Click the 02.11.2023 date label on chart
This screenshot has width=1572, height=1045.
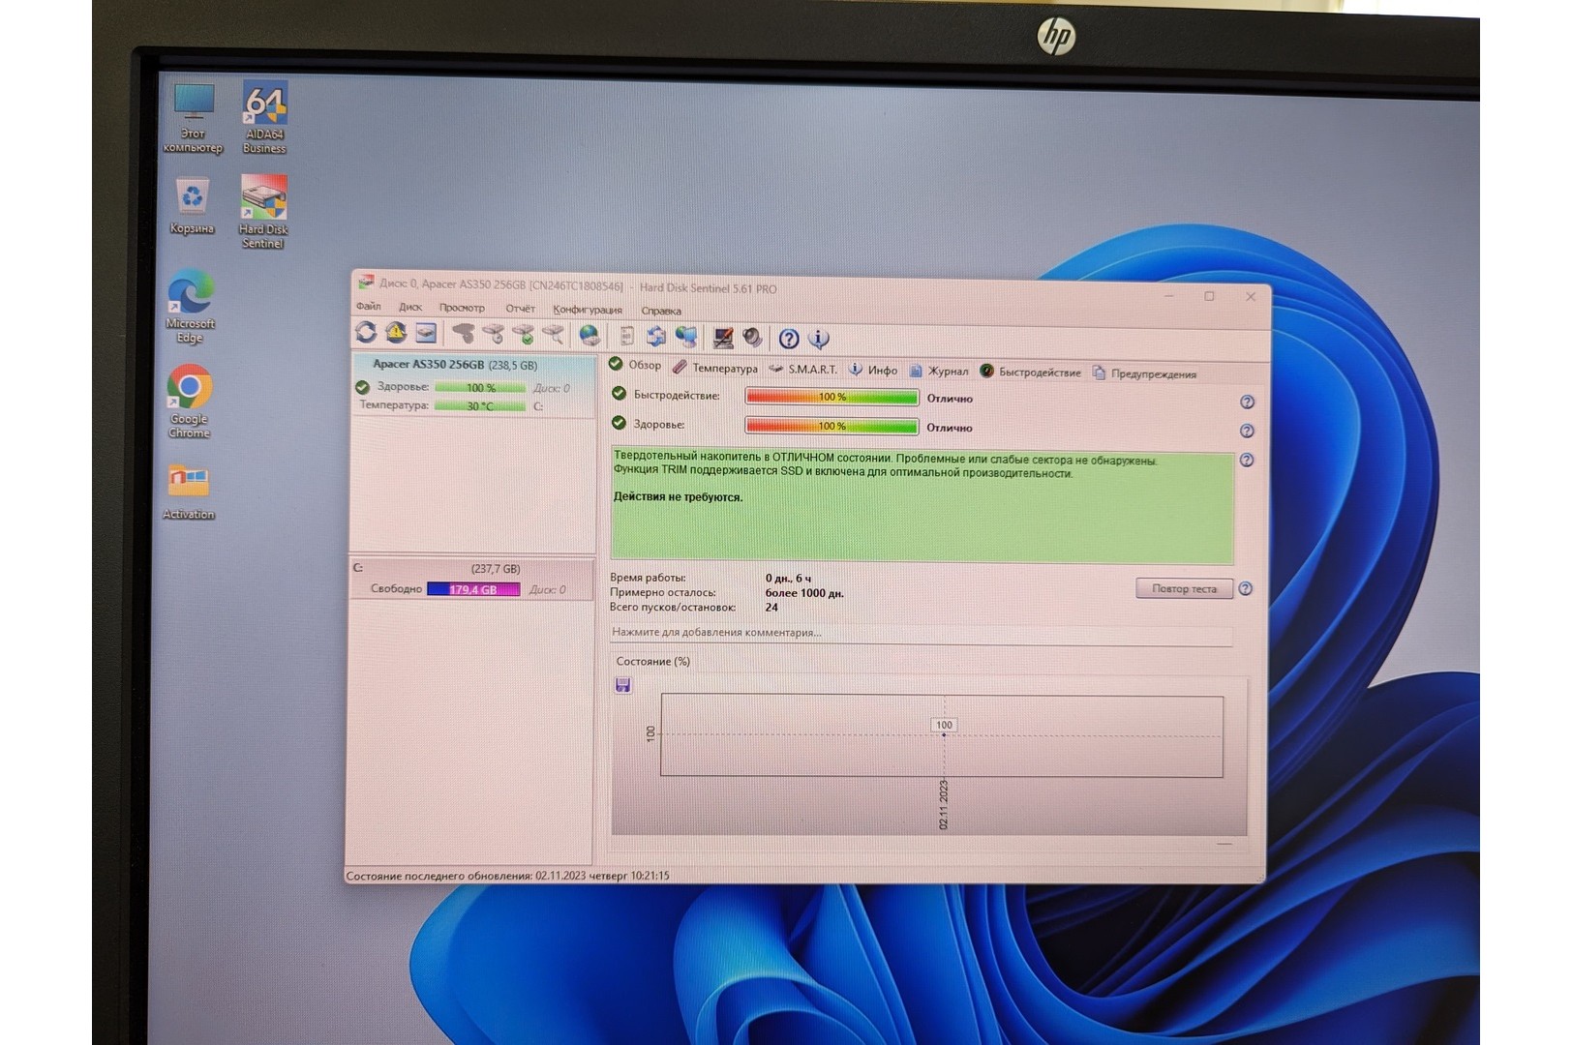click(944, 804)
